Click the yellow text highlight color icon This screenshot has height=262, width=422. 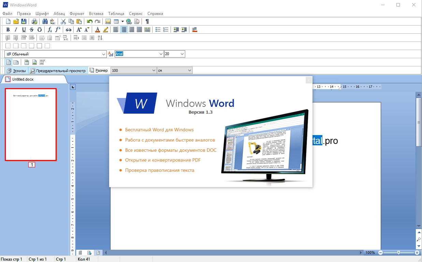coord(105,30)
